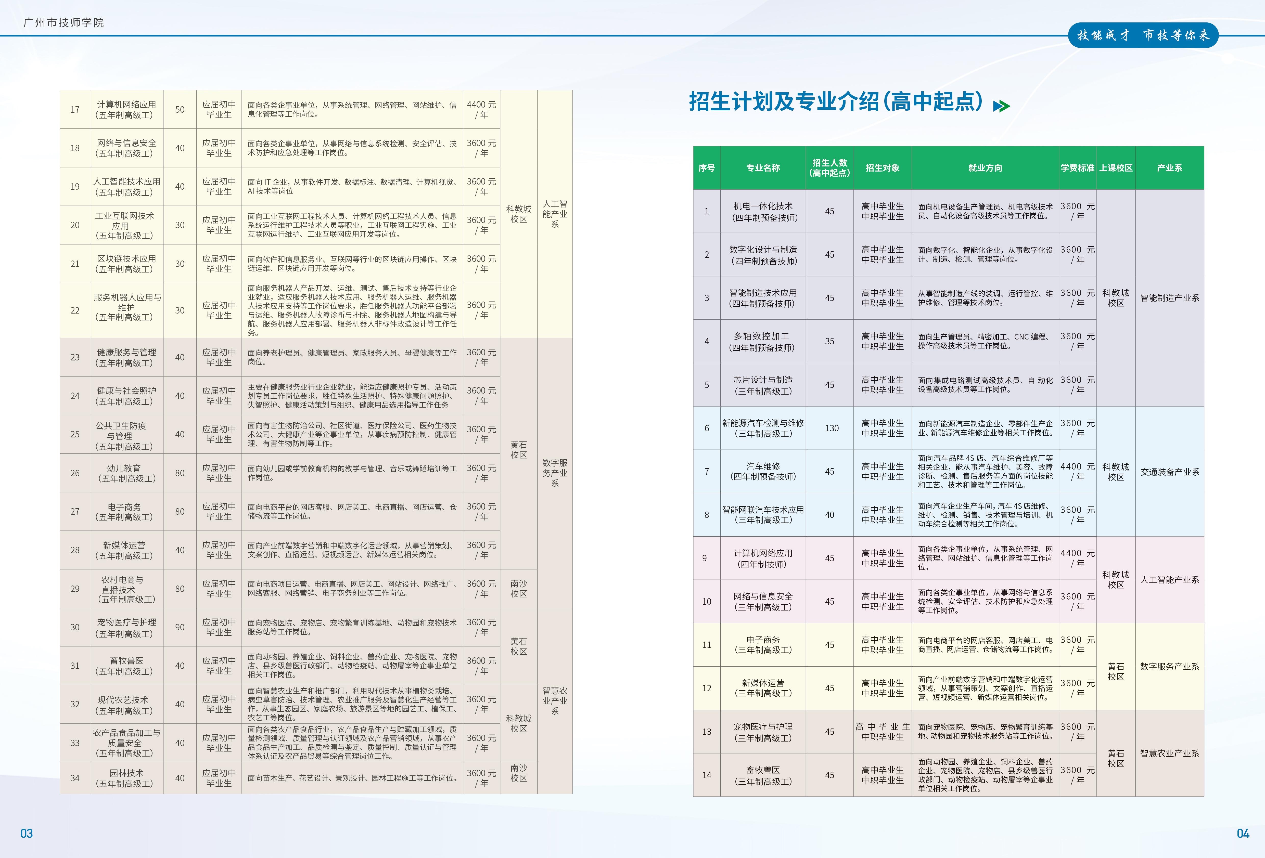
Task: Click page number 04
Action: pos(1243,834)
